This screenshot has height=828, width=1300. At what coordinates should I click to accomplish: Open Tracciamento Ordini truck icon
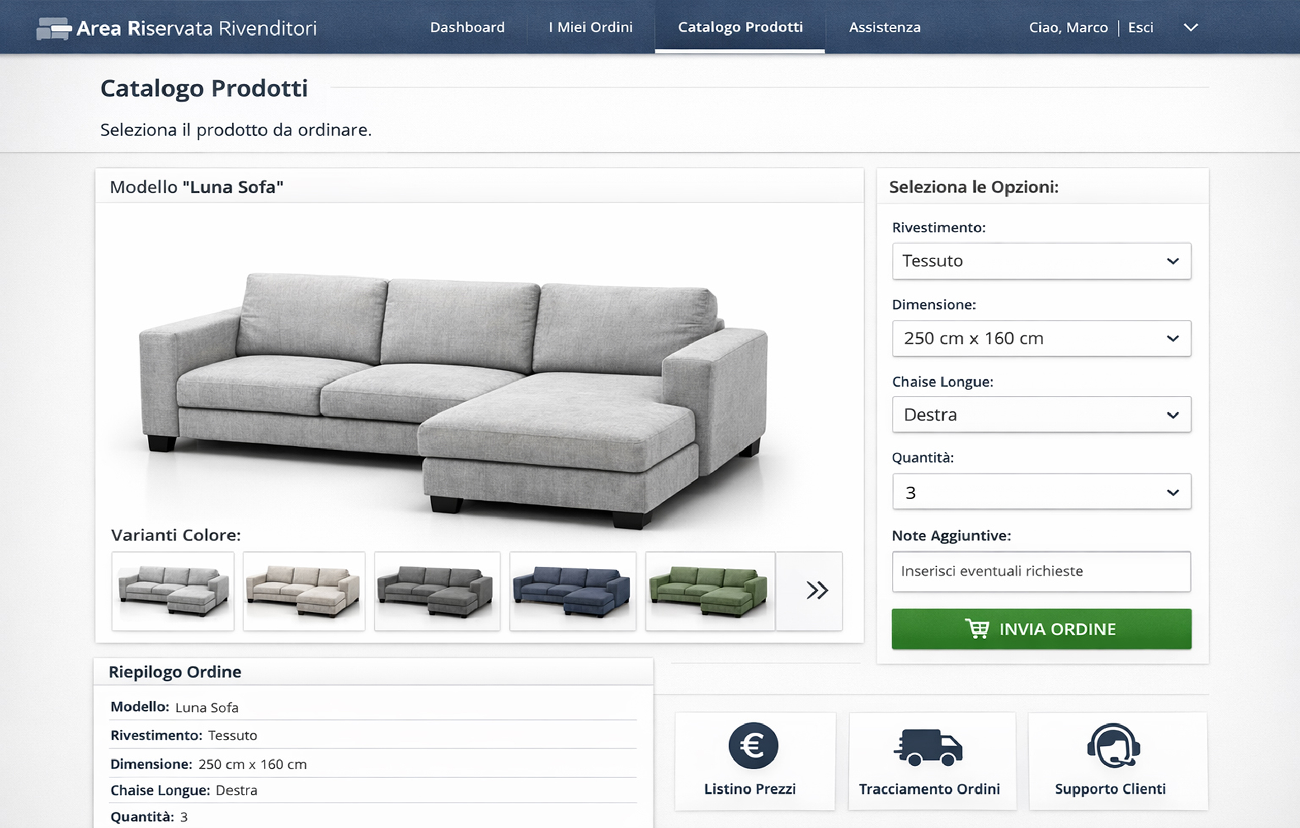click(928, 747)
